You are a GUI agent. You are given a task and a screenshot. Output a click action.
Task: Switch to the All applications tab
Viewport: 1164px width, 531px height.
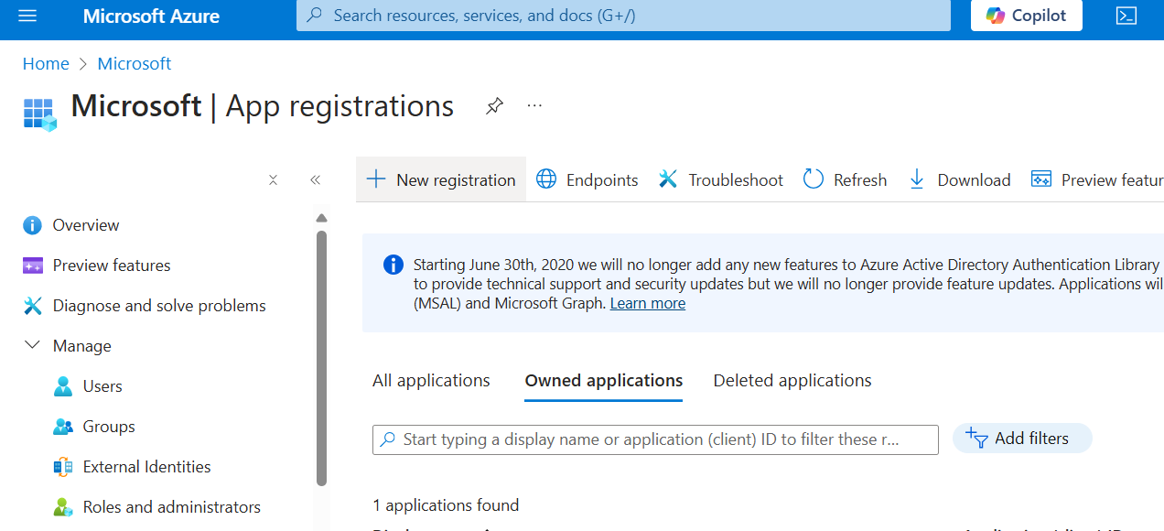431,381
